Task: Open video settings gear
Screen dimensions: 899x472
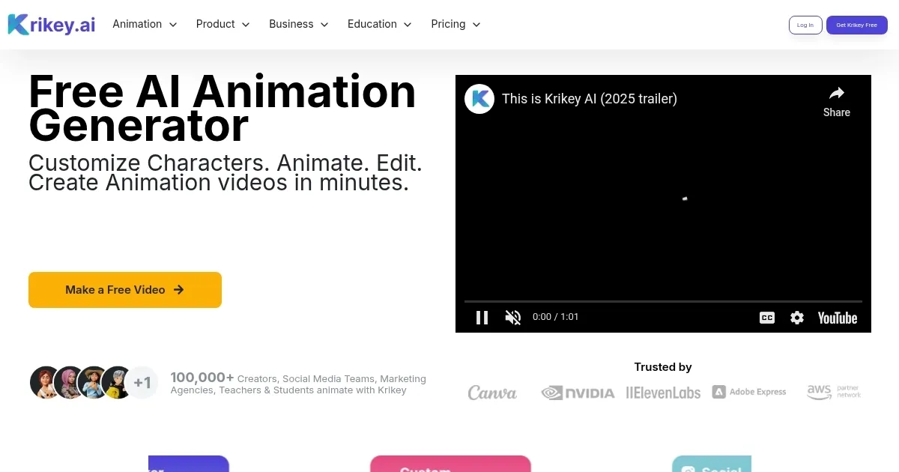Action: (797, 318)
